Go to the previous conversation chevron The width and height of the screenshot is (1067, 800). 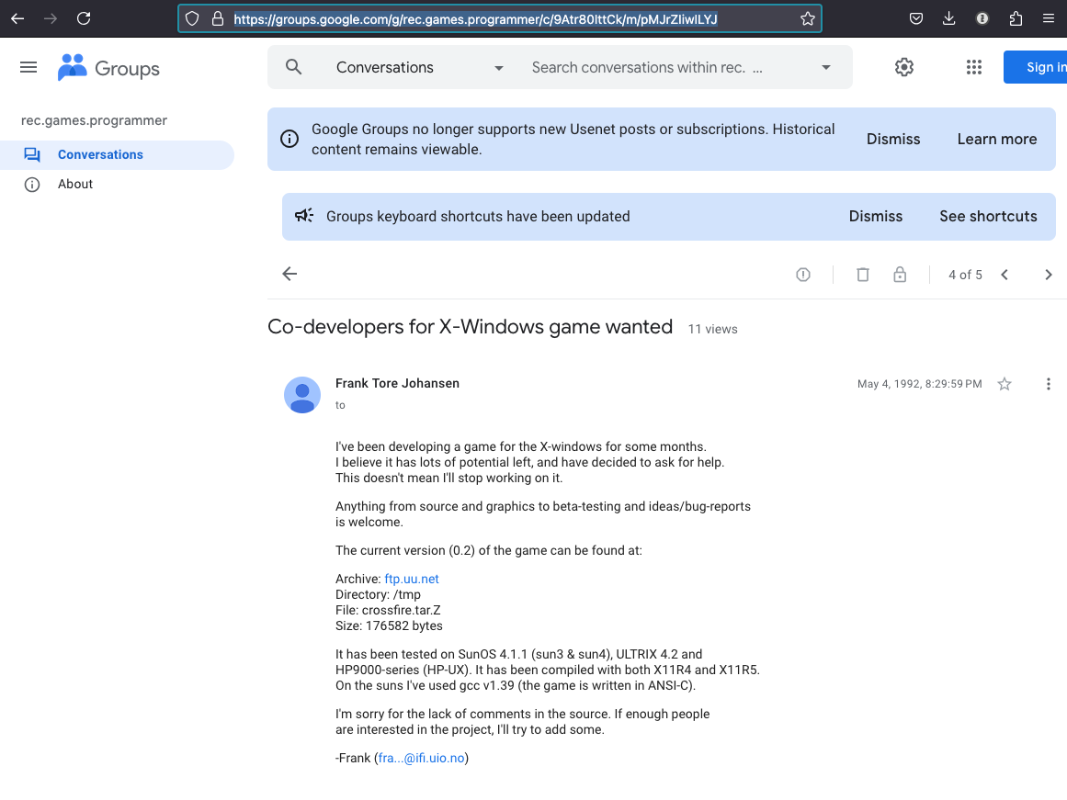click(x=1005, y=275)
